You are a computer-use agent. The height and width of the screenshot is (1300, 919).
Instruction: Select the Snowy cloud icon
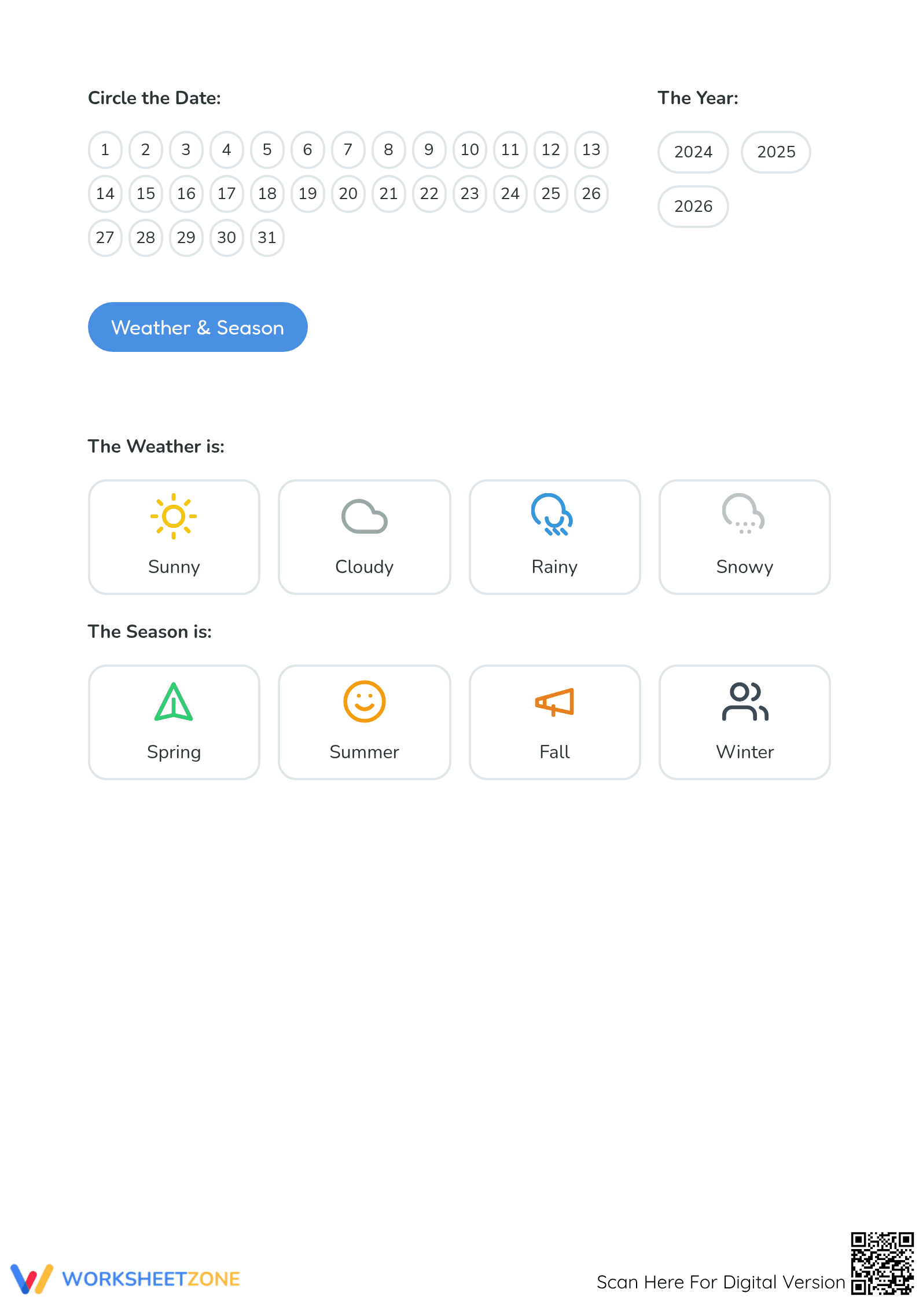click(x=744, y=513)
